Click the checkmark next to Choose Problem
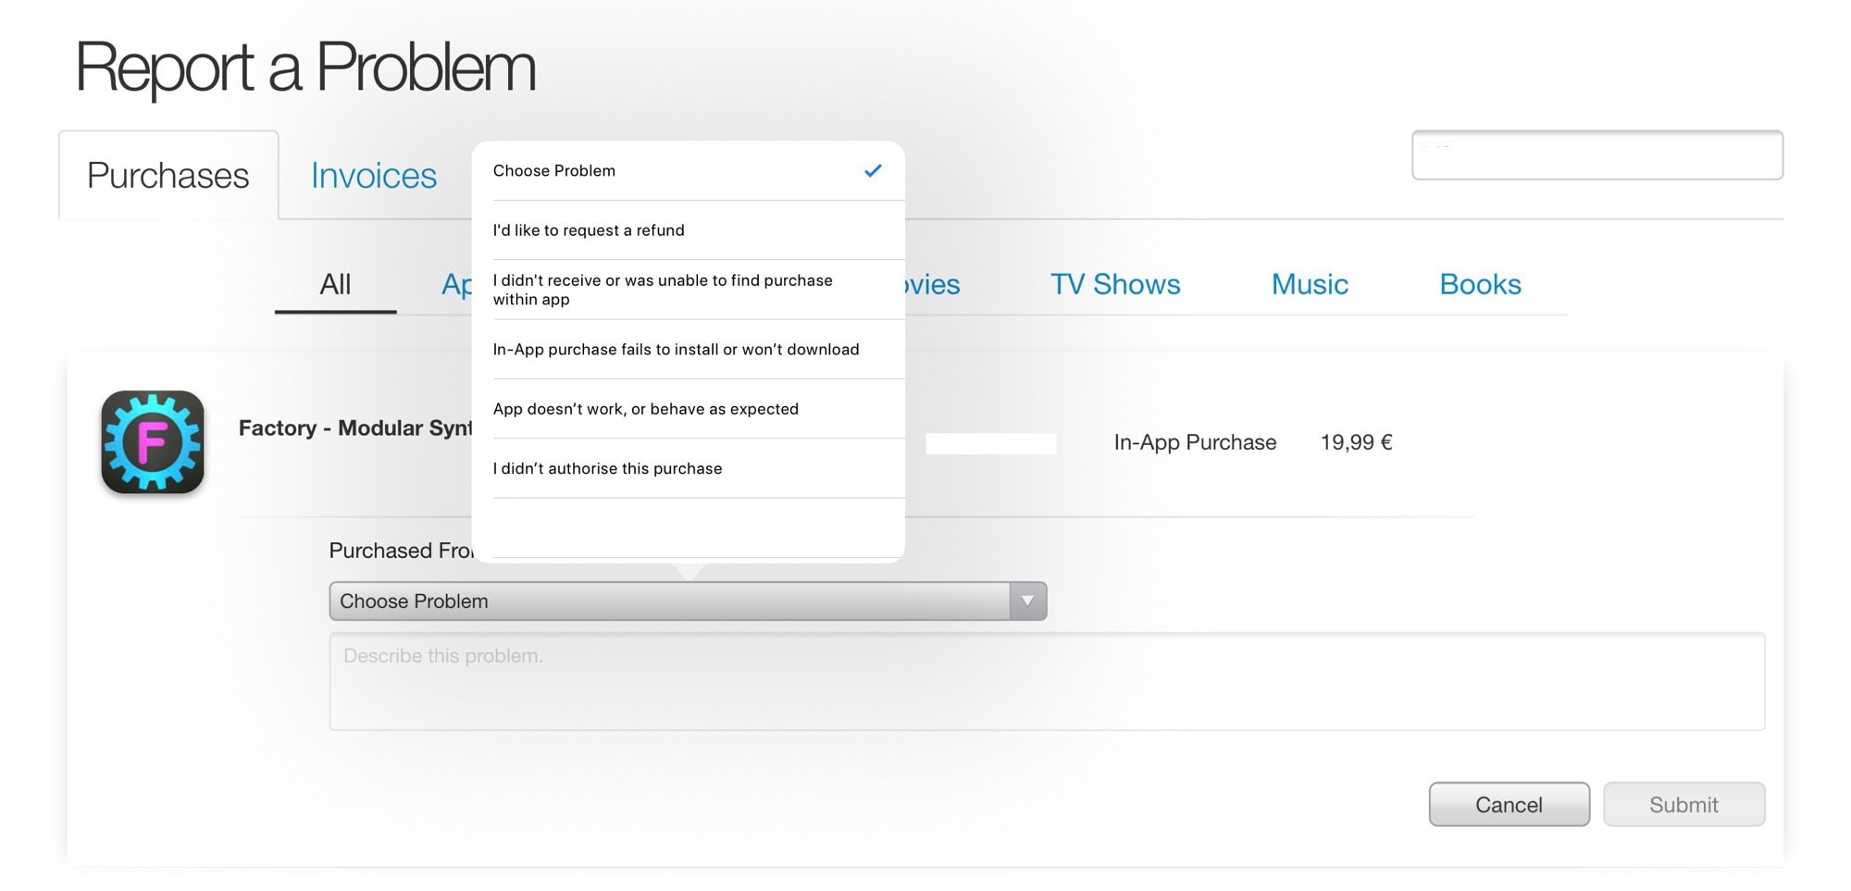Screen dimensions: 1851x891 pos(871,170)
